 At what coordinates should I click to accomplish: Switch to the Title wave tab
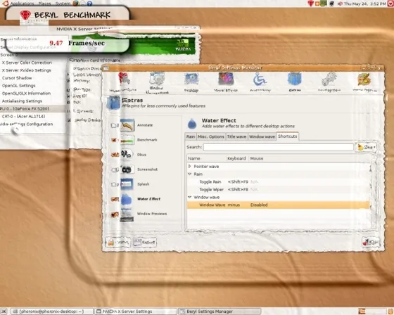coord(236,136)
